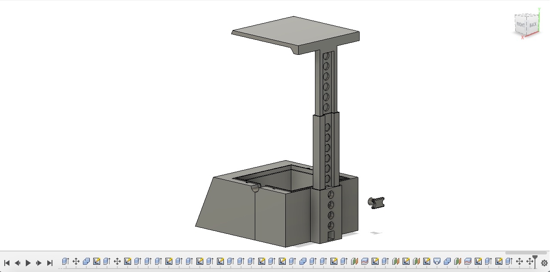Select the second-to-last Move feature in timeline
550x272 pixels.
pyautogui.click(x=519, y=261)
